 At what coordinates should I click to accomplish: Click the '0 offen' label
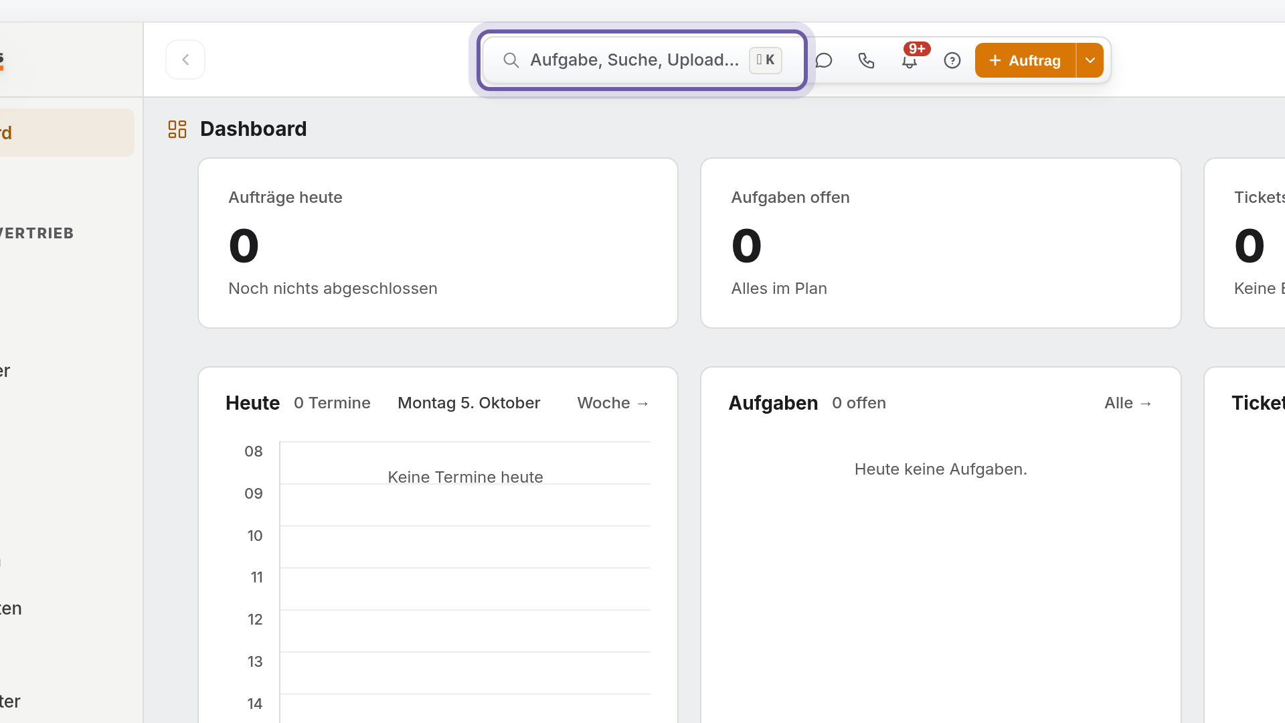[859, 403]
